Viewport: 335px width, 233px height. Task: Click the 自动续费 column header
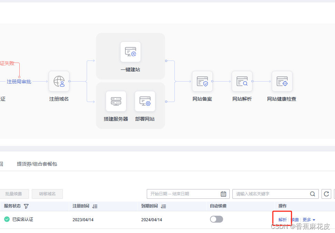pyautogui.click(x=218, y=206)
